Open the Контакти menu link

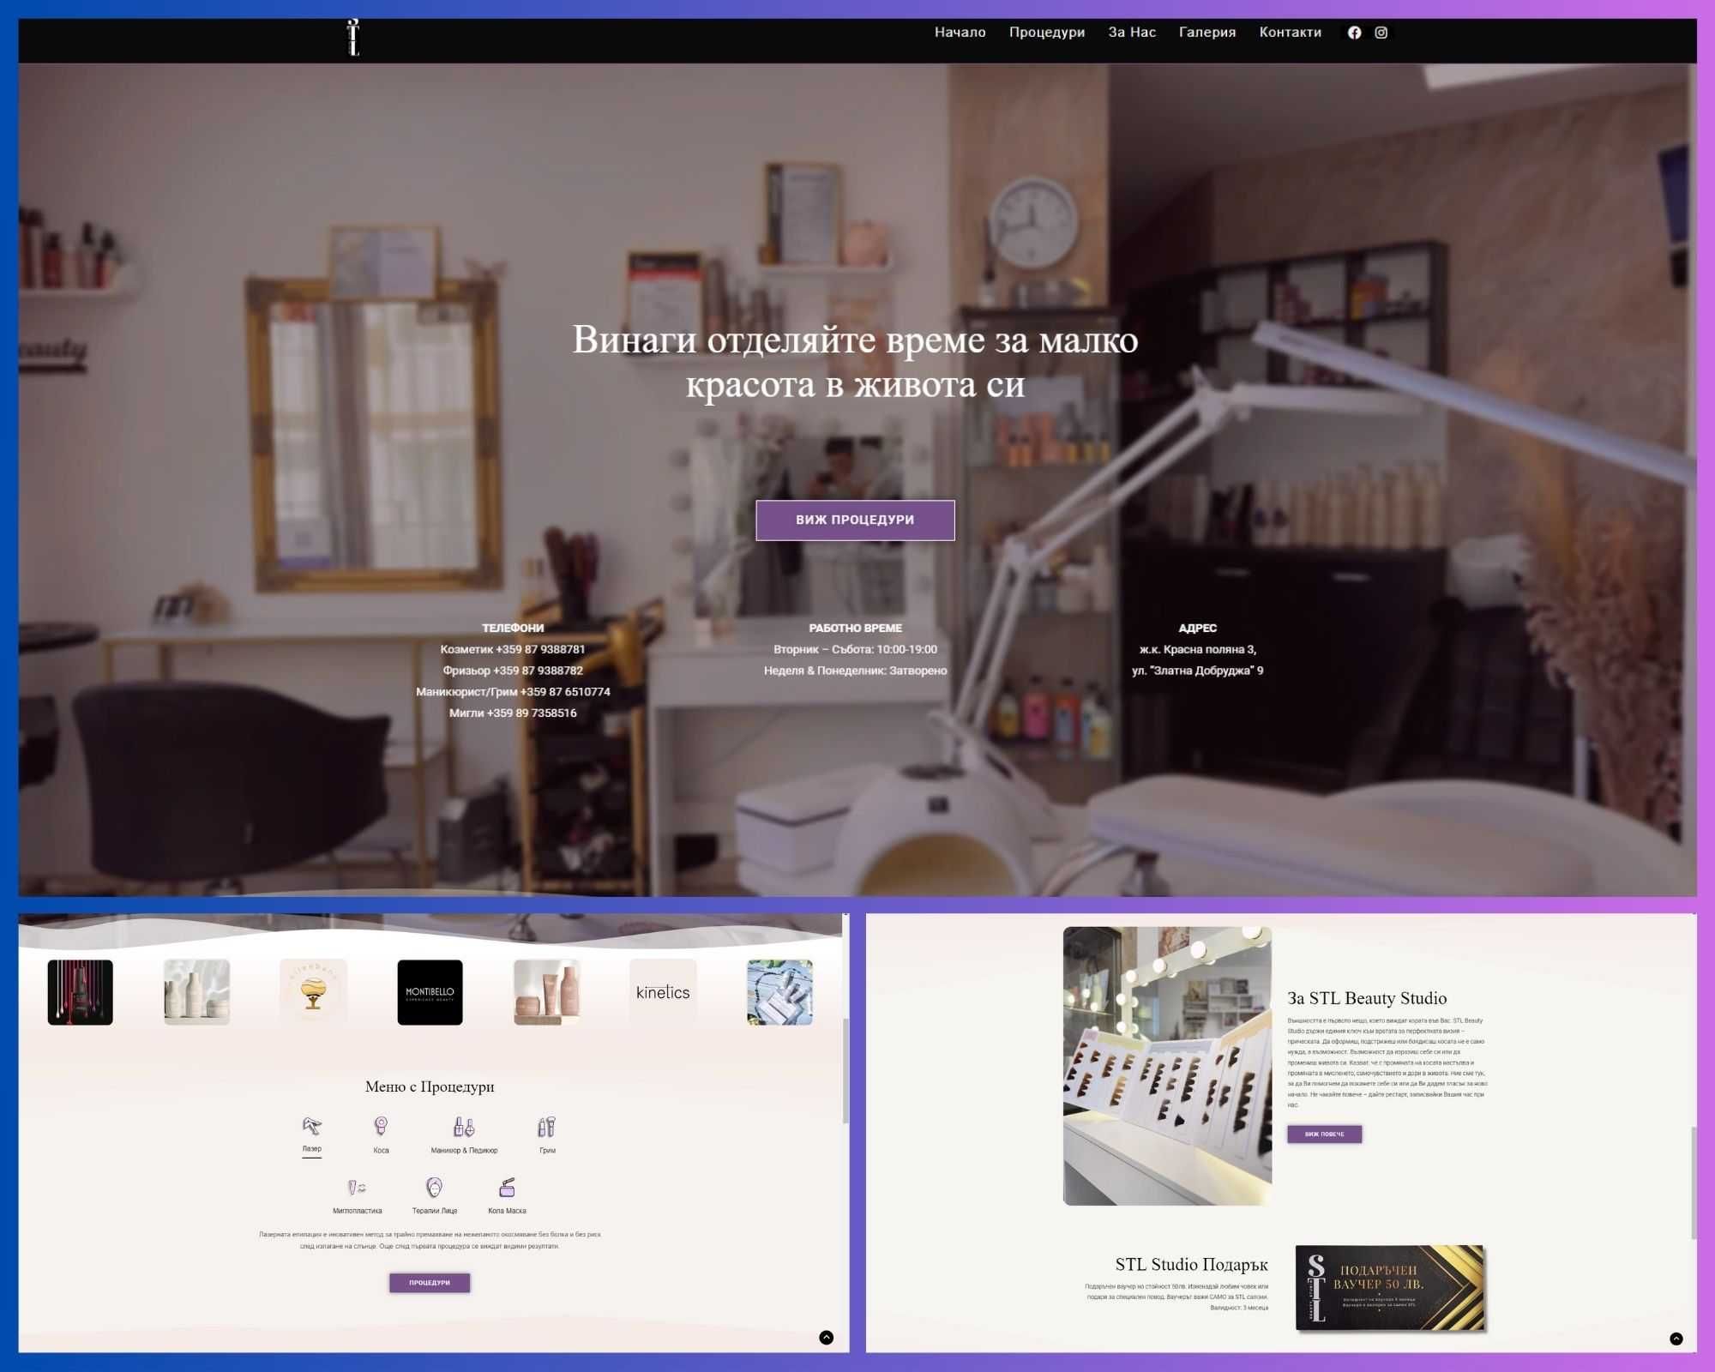coord(1290,33)
